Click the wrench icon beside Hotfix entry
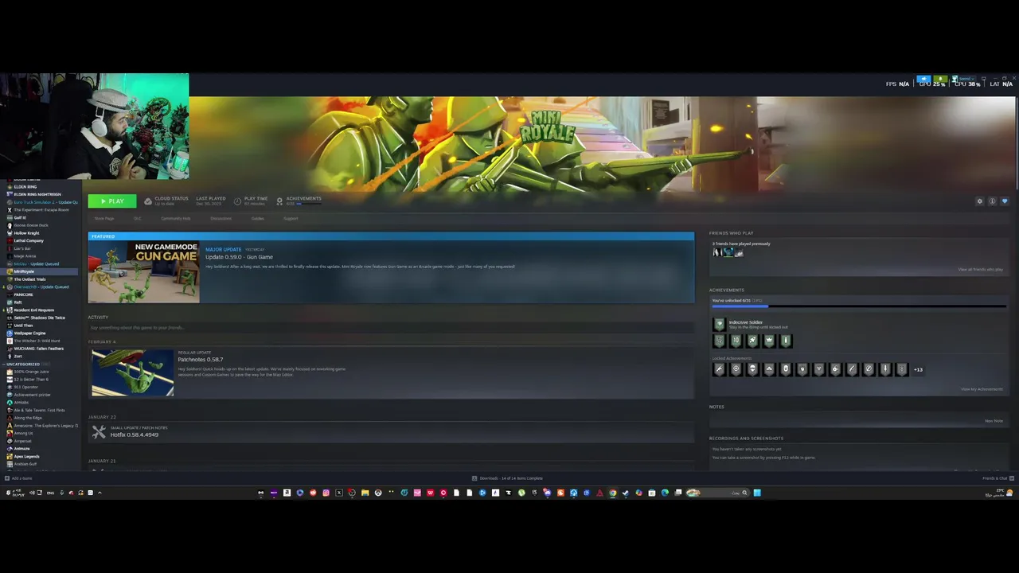 pyautogui.click(x=99, y=431)
